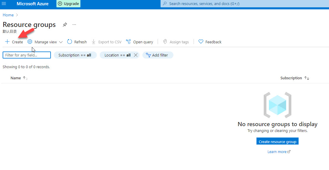Click the Create resource group button
Viewport: 329px width, 170px height.
(x=277, y=142)
